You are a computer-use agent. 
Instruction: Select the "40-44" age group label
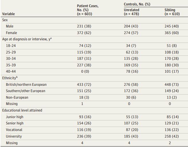pyautogui.click(x=11, y=71)
